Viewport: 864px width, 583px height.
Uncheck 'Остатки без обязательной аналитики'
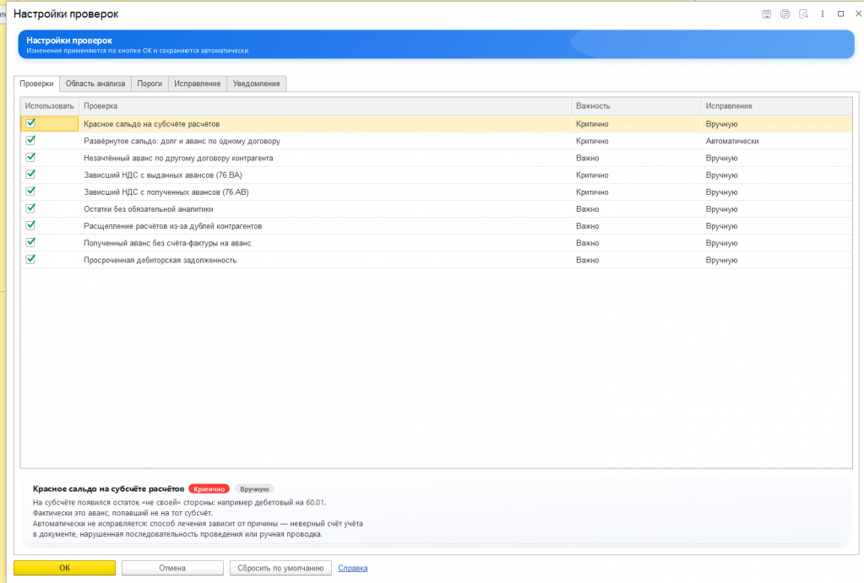(31, 208)
